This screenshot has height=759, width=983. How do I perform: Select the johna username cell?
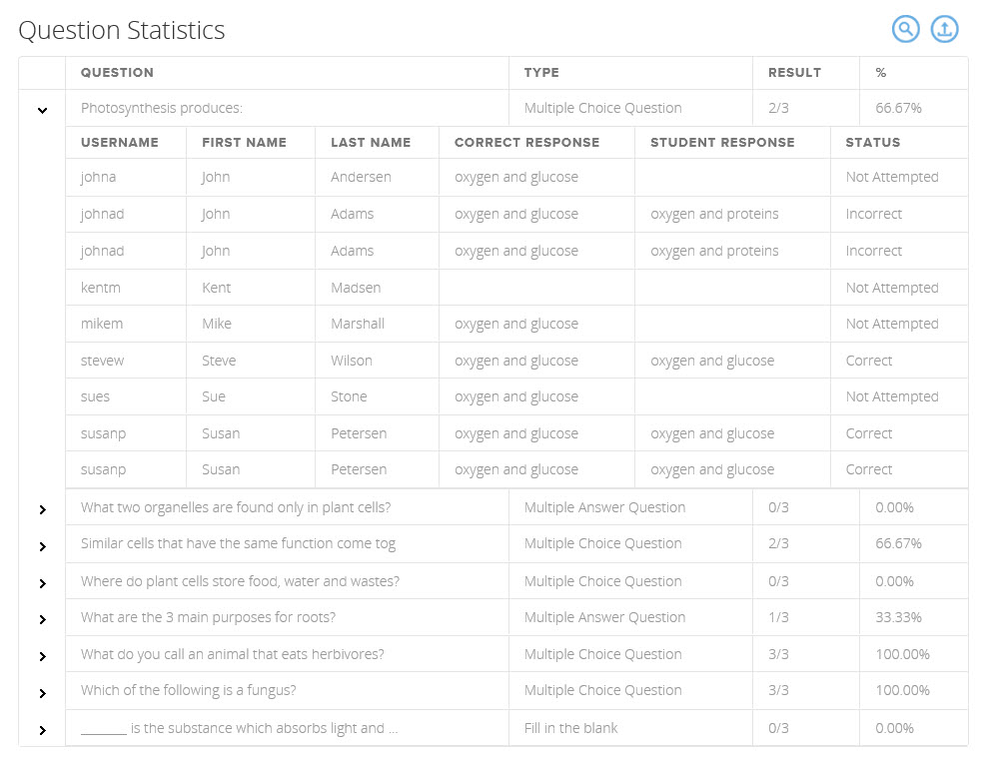point(98,177)
